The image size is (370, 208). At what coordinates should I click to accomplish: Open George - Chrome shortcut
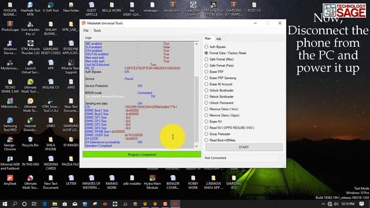coord(10,144)
